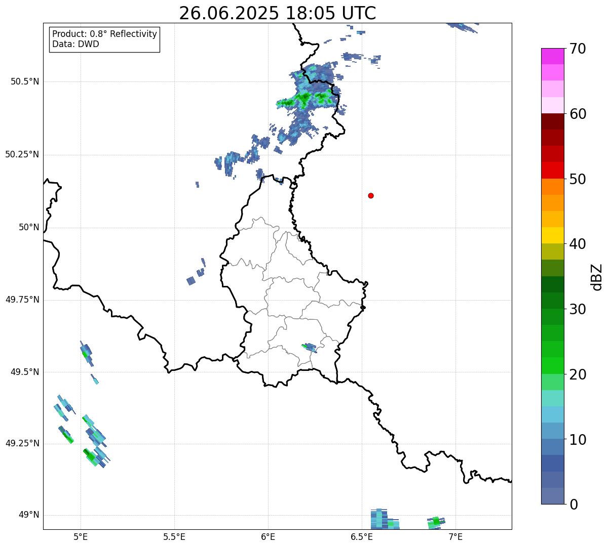Click the 49.25°N latitude label

[x=22, y=443]
